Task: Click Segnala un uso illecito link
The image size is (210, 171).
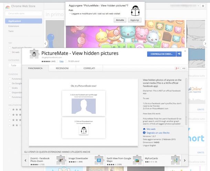Action: point(158,133)
